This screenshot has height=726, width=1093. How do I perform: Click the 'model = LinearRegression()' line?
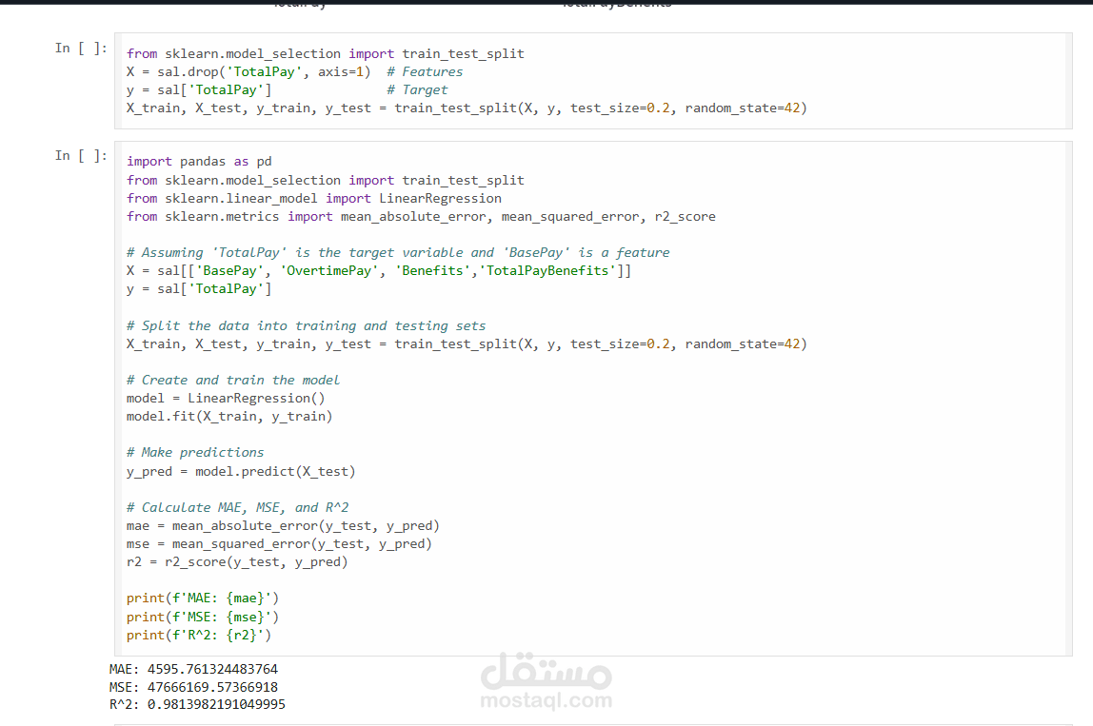(225, 399)
